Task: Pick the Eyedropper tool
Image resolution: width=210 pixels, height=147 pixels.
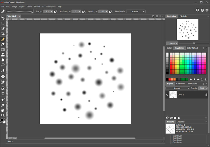Action: pos(3,105)
